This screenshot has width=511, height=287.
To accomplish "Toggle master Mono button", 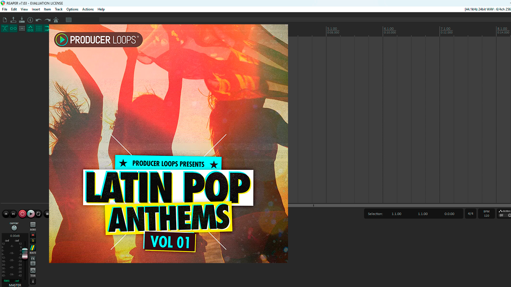I will [x=33, y=225].
